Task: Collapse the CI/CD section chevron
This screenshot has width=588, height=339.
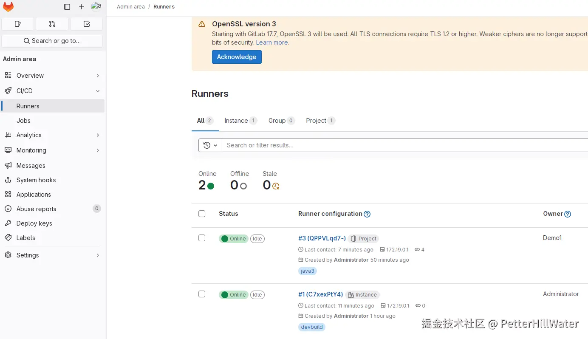Action: pos(98,91)
